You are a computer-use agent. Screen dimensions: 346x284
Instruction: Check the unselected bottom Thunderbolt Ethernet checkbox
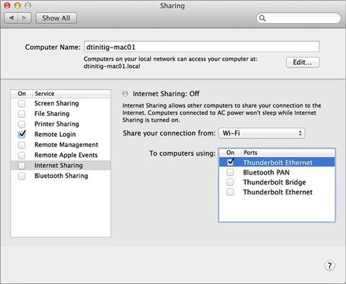point(230,192)
